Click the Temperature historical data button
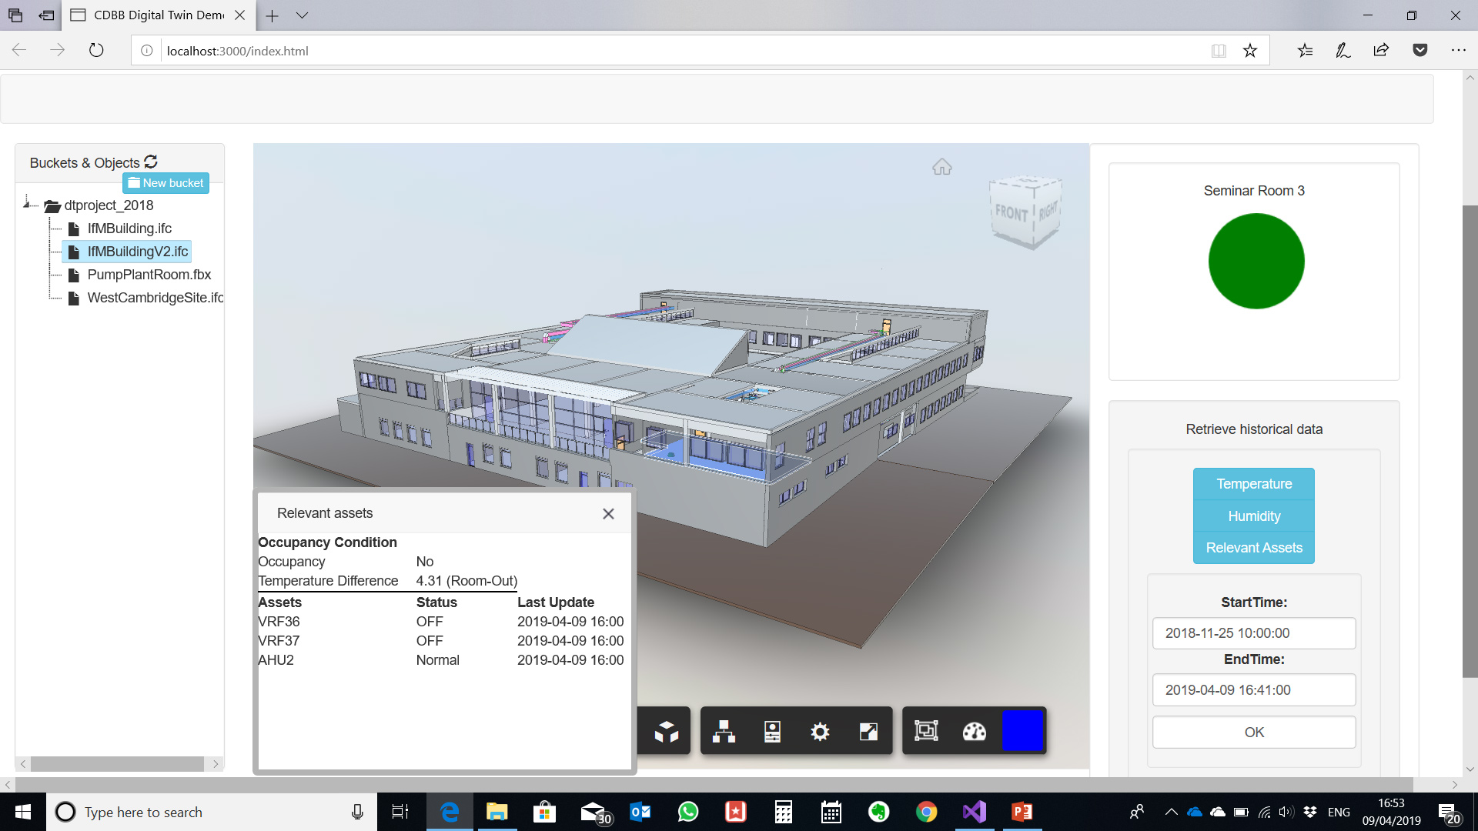The image size is (1478, 831). pyautogui.click(x=1254, y=484)
